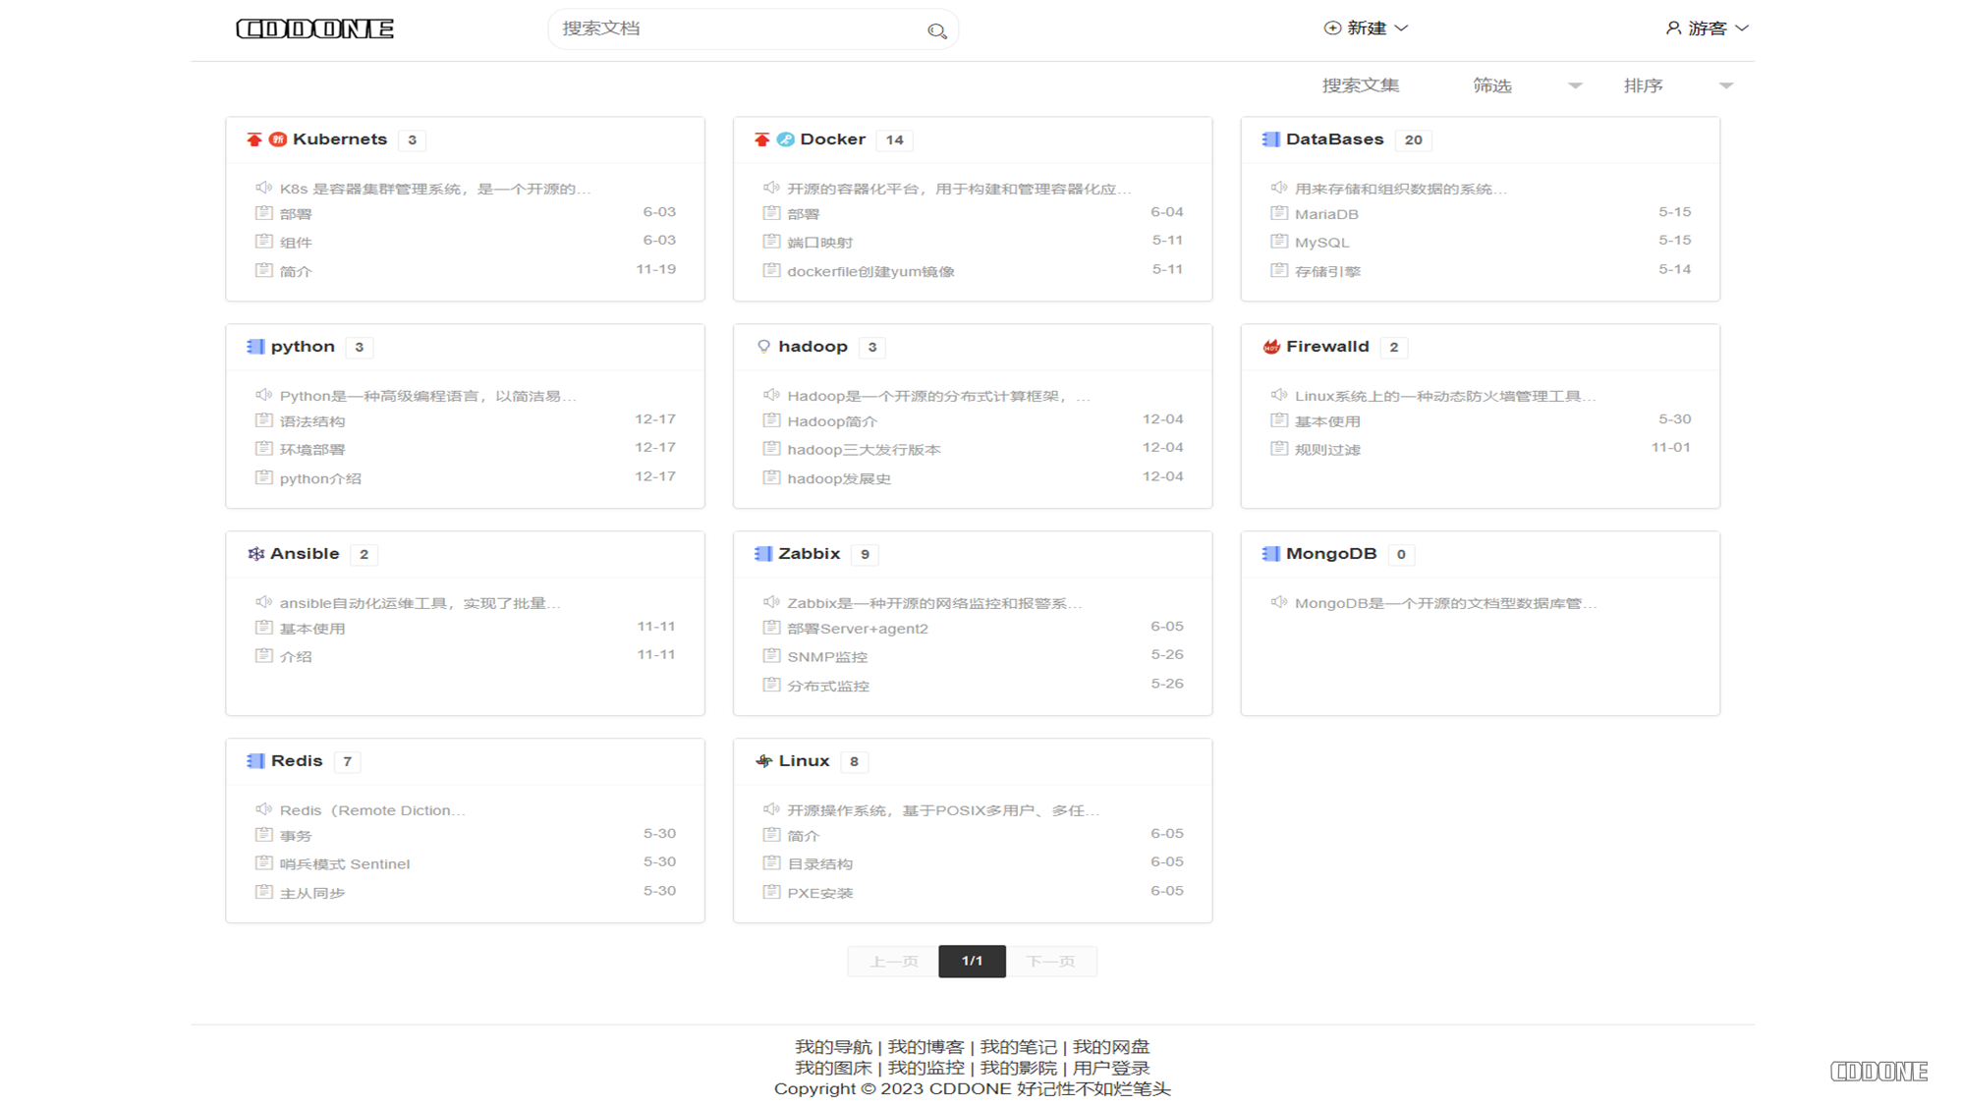1962x1106 pixels.
Task: Click the Firewalld hot flame icon
Action: [x=1271, y=347]
